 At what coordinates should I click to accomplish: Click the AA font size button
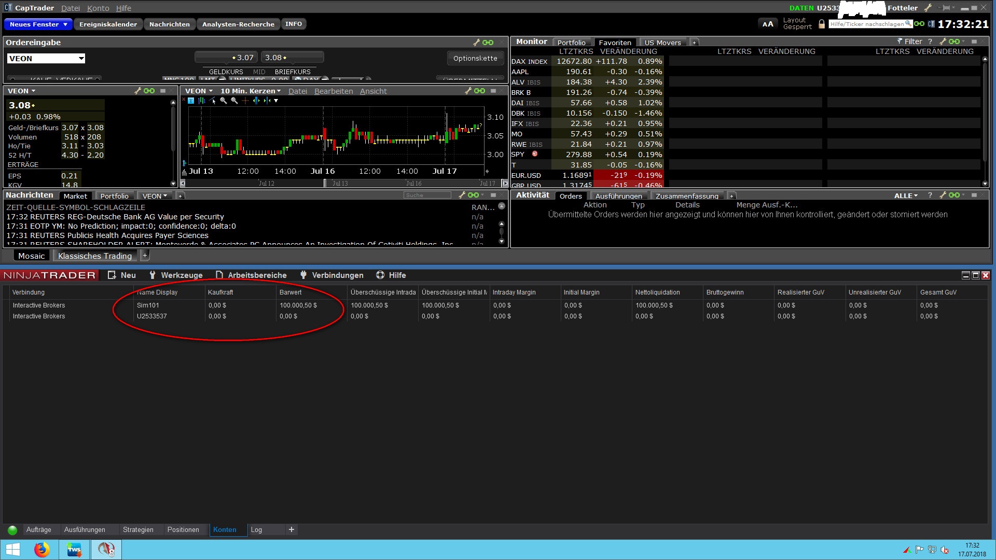click(x=768, y=24)
